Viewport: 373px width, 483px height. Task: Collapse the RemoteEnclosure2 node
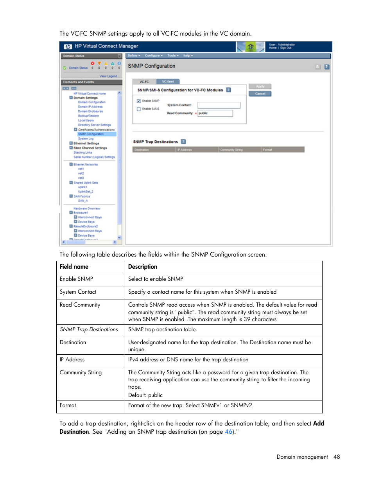[71, 226]
